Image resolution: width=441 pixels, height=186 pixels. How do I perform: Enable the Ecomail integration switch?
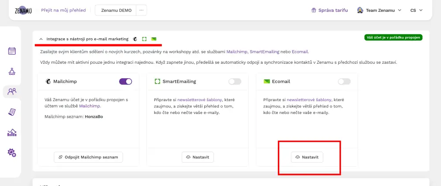pos(344,81)
